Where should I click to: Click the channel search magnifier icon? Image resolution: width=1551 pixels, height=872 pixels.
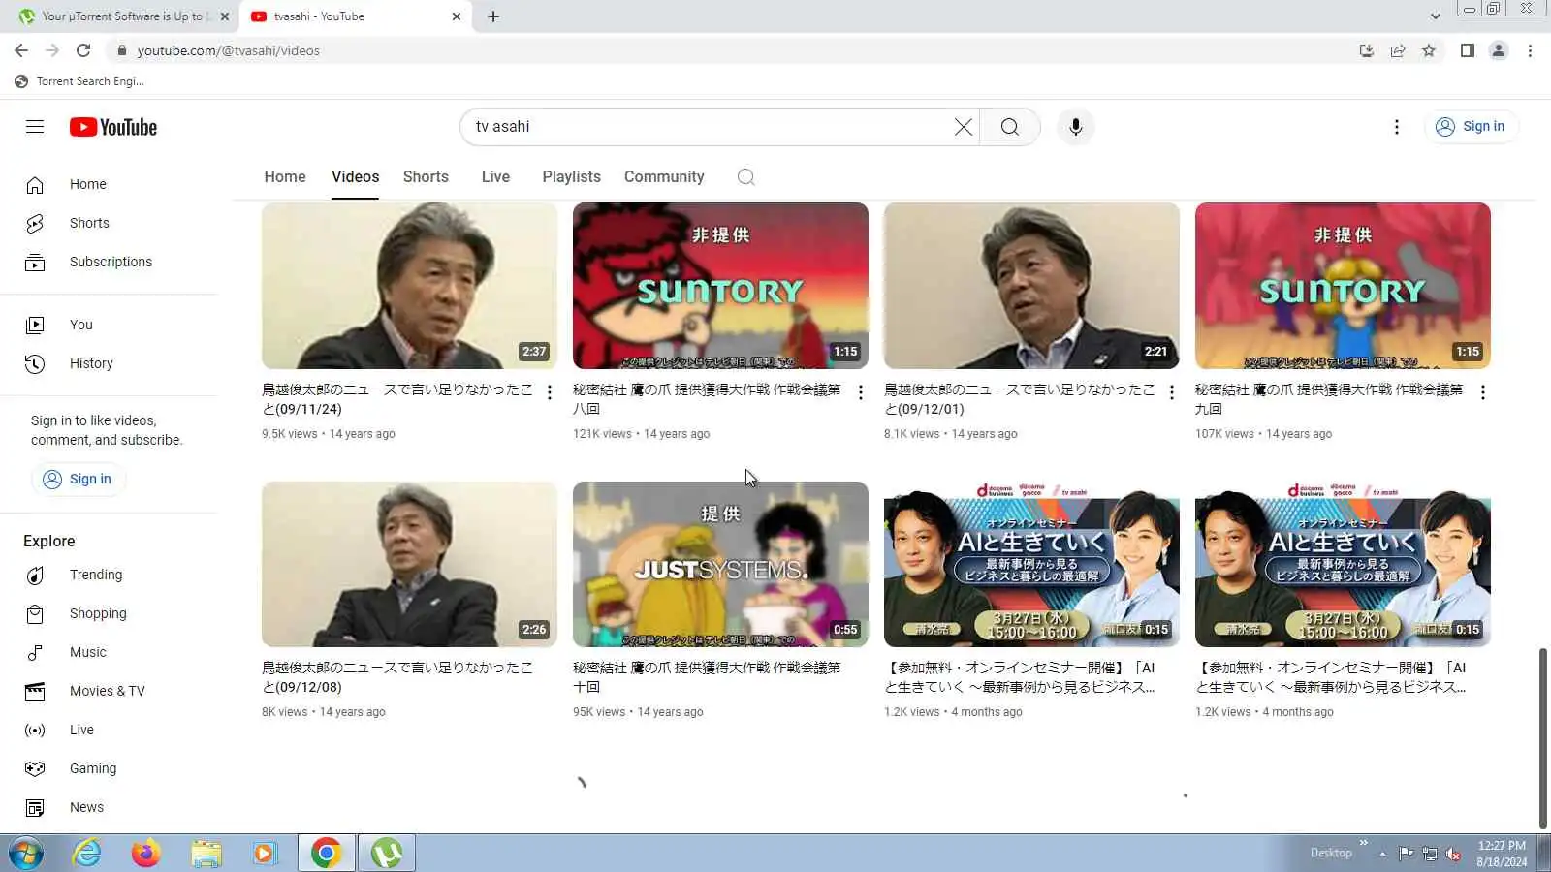[745, 177]
